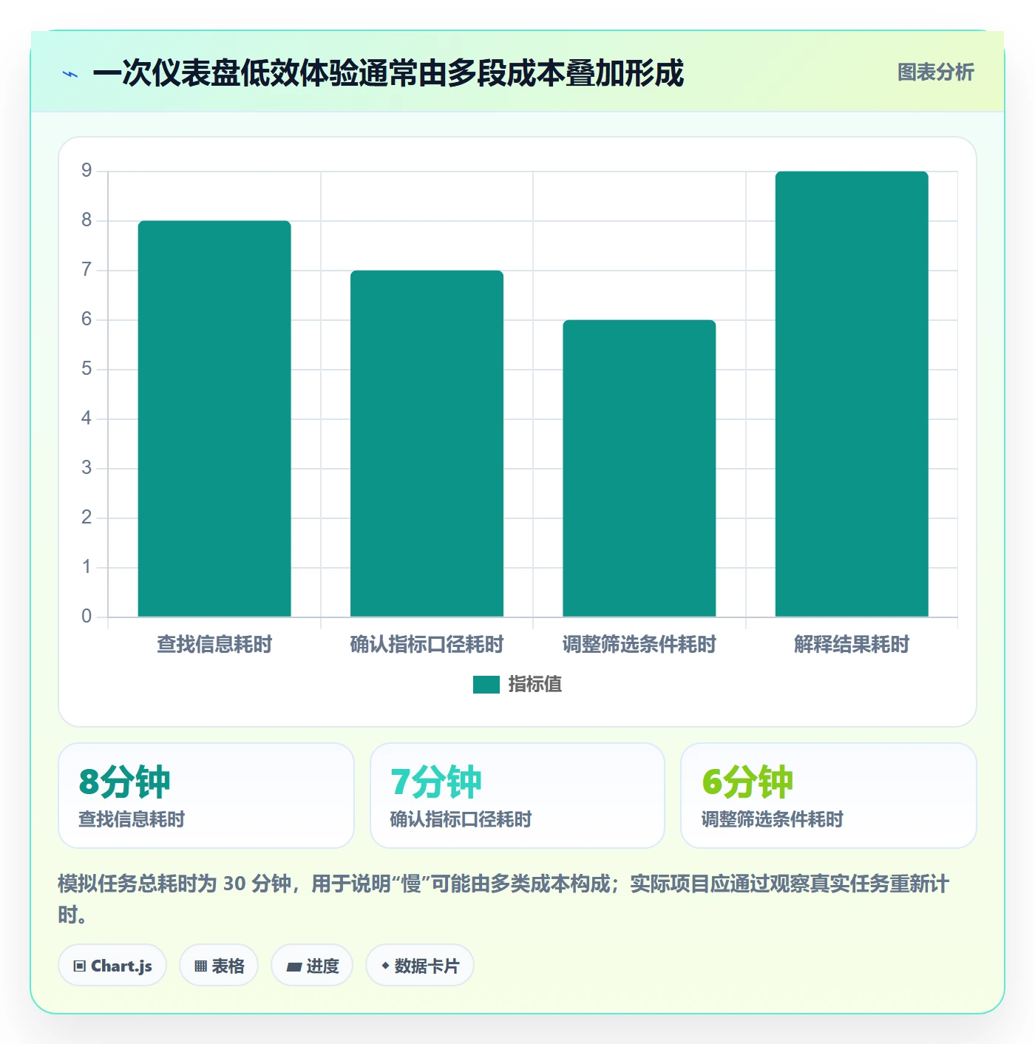Select the 6分钟 value in the stat card
The height and width of the screenshot is (1044, 1035).
[747, 782]
